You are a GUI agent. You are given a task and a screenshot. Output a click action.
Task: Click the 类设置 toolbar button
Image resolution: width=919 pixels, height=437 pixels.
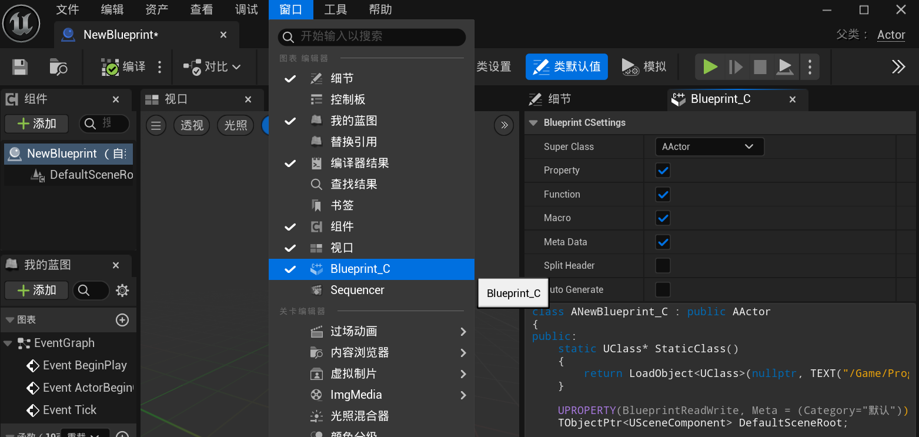click(493, 67)
